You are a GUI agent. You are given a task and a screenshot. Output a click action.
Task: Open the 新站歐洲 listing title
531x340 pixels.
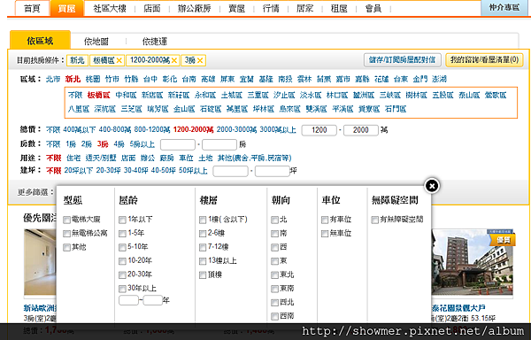[40, 308]
